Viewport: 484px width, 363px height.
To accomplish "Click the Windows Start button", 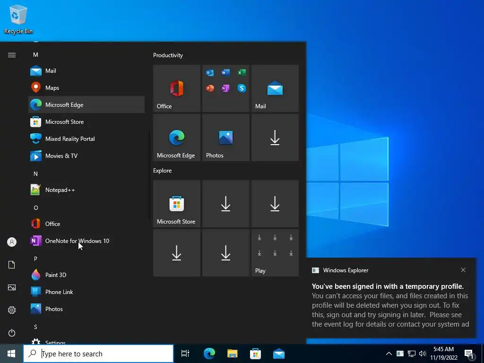I will tap(11, 354).
